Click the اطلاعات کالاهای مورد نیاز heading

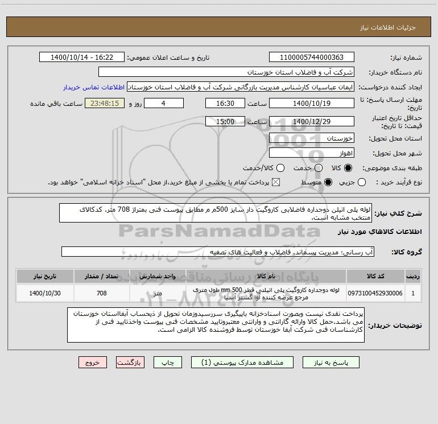click(379, 232)
